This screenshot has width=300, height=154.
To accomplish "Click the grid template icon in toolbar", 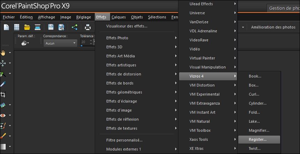I will pyautogui.click(x=17, y=27).
